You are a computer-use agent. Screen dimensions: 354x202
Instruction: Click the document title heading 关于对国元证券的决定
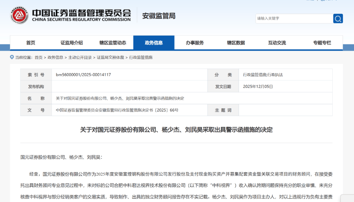pyautogui.click(x=177, y=130)
